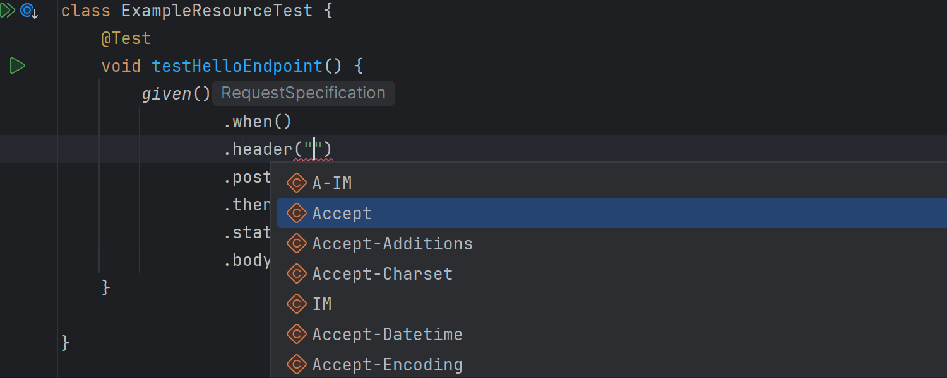947x378 pixels.
Task: Select Accept-Encoding in the completion list
Action: (x=611, y=365)
